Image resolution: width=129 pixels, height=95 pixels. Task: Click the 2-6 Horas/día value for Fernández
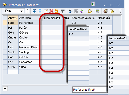point(105,23)
